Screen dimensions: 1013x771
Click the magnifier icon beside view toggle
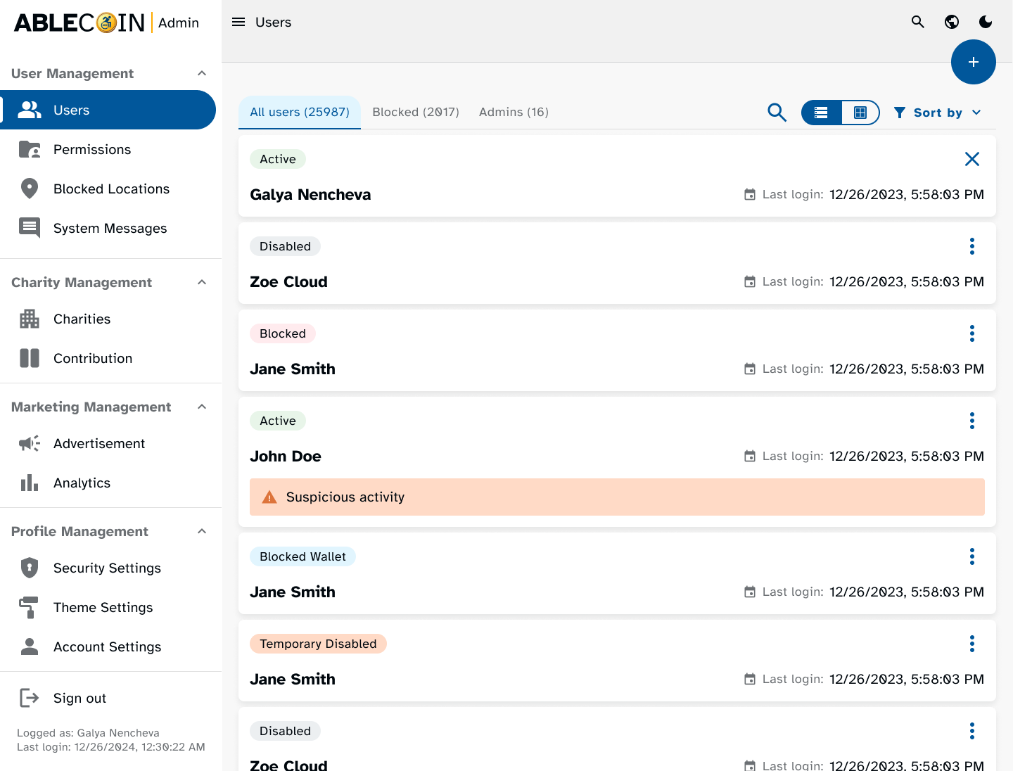point(777,113)
